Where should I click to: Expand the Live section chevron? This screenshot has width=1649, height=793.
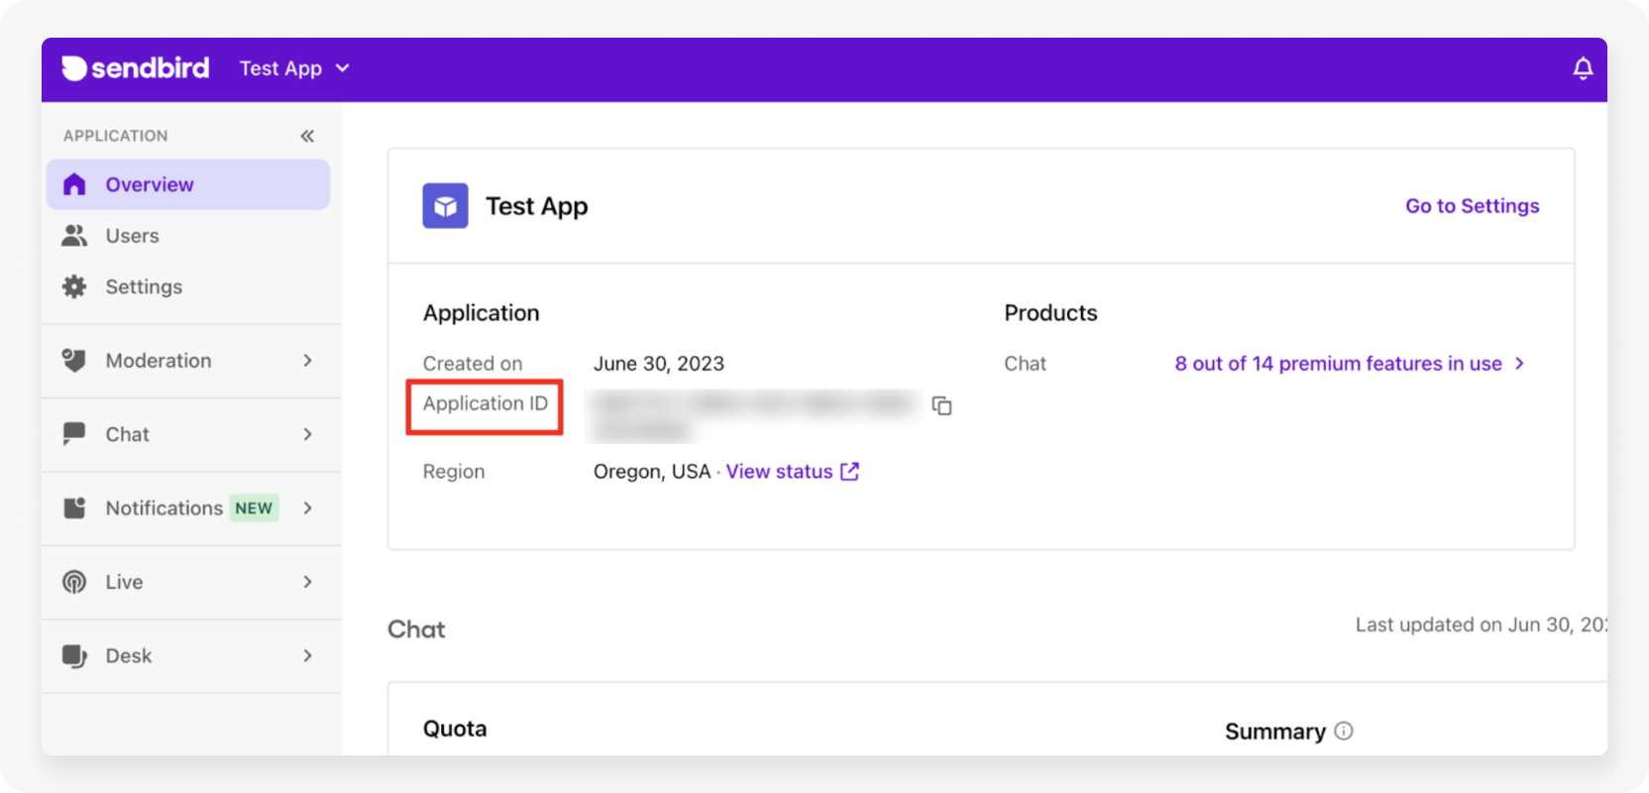pos(308,582)
